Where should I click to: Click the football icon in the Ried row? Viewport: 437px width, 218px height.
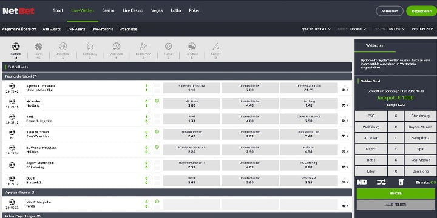12,117
